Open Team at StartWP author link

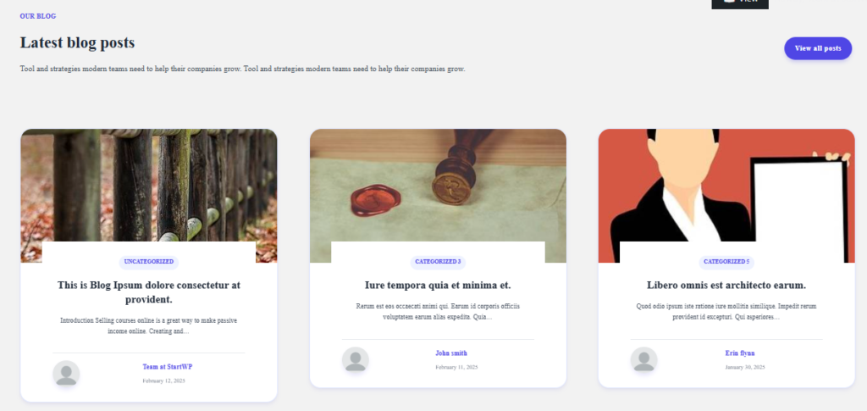168,367
